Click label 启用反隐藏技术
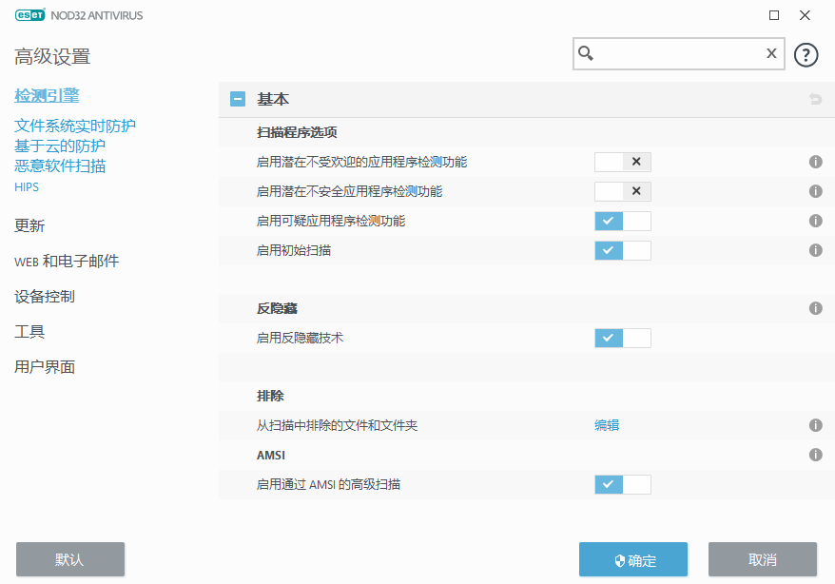Image resolution: width=835 pixels, height=584 pixels. point(300,338)
